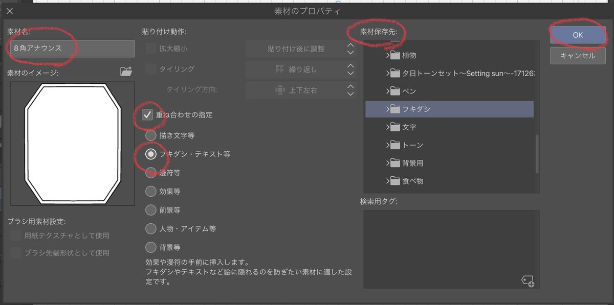Select the 文字 folder icon
The width and height of the screenshot is (614, 305).
(394, 127)
